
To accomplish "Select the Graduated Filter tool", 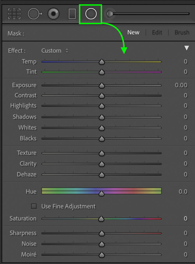I will (72, 14).
